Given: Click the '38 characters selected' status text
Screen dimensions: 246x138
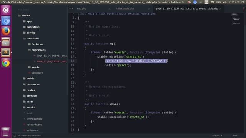Looking at the screenshot, I should point(29,136).
